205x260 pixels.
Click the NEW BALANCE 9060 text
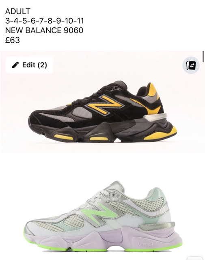coord(44,30)
